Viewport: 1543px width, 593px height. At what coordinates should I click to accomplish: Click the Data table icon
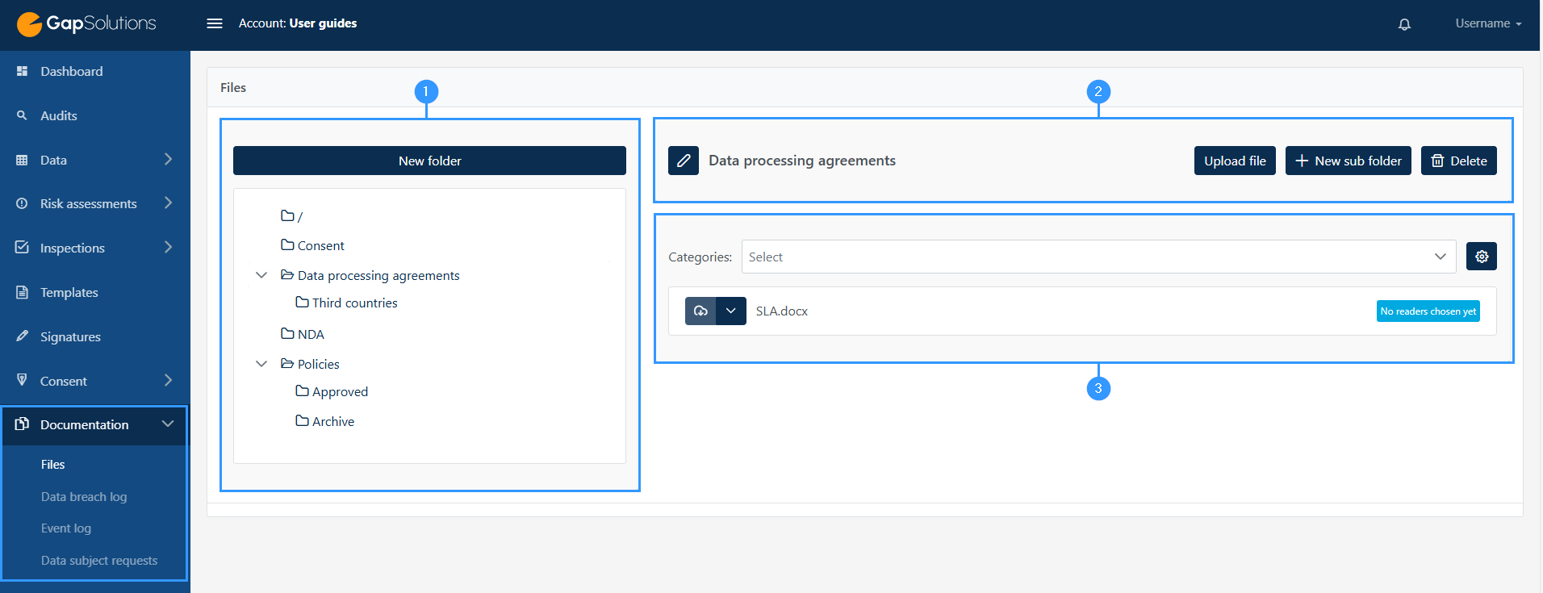[22, 160]
